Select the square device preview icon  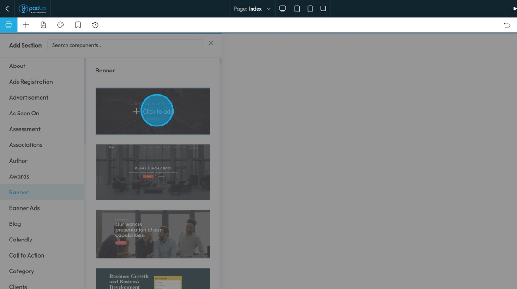coord(324,8)
